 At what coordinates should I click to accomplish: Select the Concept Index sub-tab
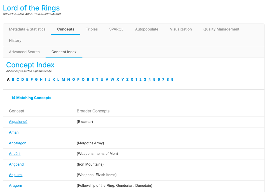pyautogui.click(x=64, y=52)
